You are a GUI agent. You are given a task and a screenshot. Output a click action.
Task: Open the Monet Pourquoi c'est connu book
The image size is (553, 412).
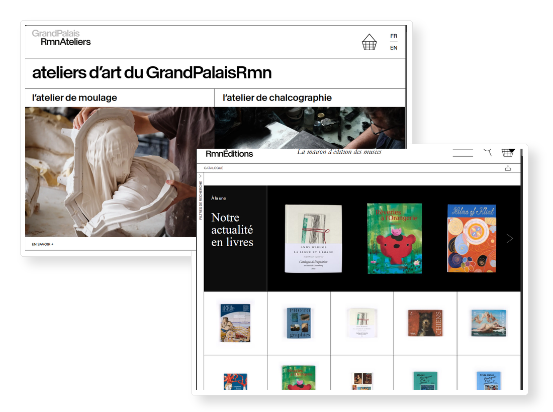click(x=425, y=381)
